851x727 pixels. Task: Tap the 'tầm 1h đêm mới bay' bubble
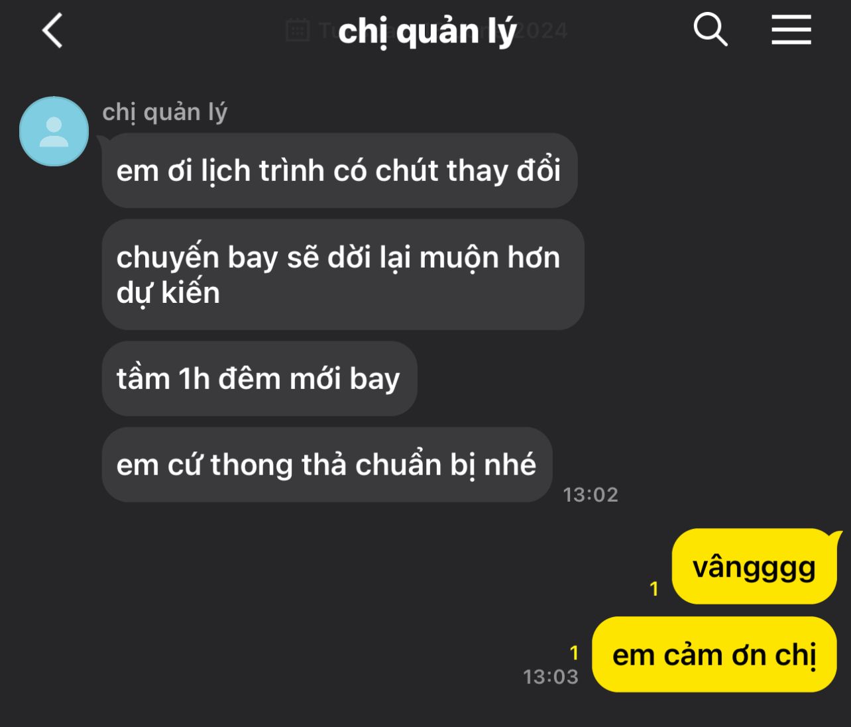pyautogui.click(x=259, y=378)
